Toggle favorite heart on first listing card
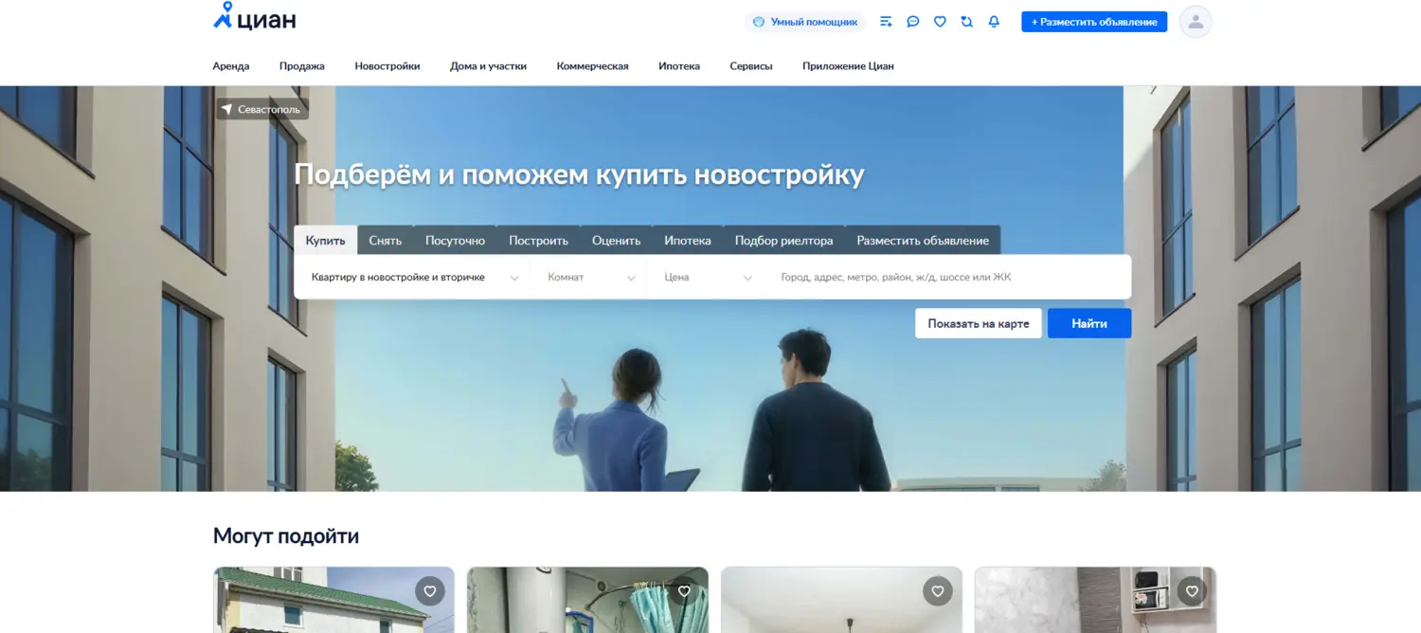The image size is (1421, 633). pyautogui.click(x=429, y=590)
